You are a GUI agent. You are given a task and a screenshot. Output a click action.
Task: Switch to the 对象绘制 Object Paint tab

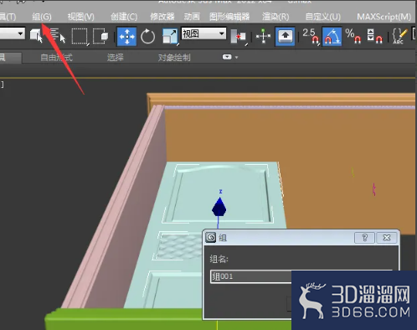tap(174, 58)
